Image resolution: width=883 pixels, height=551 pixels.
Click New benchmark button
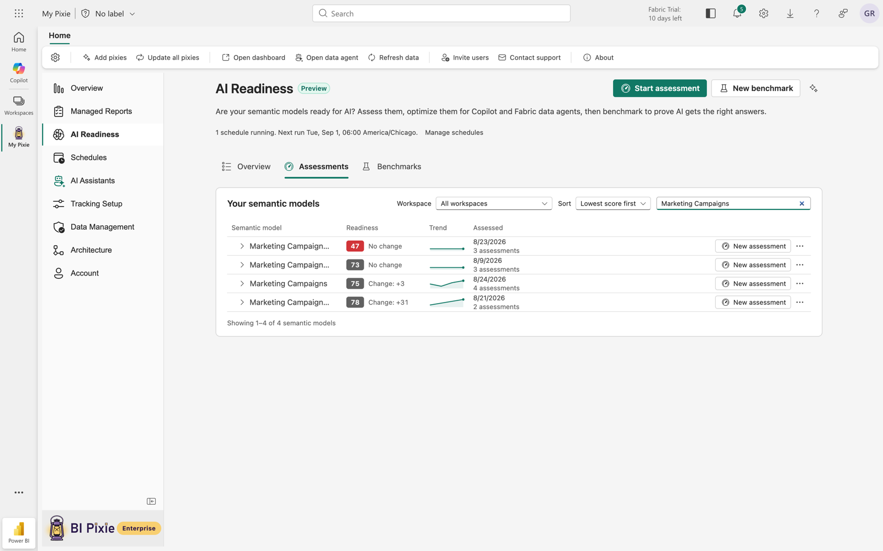756,88
